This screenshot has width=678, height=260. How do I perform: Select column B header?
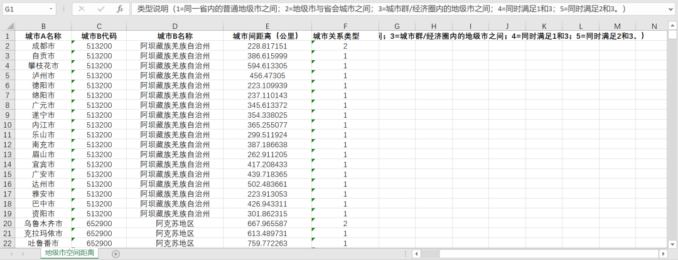pos(44,26)
